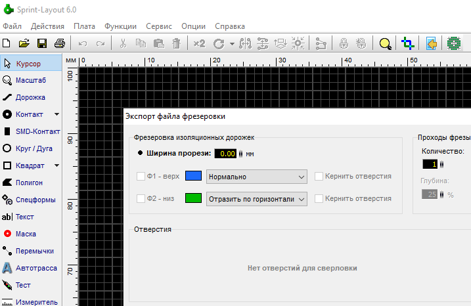
Task: Click the Ширина прорези value field
Action: [225, 154]
